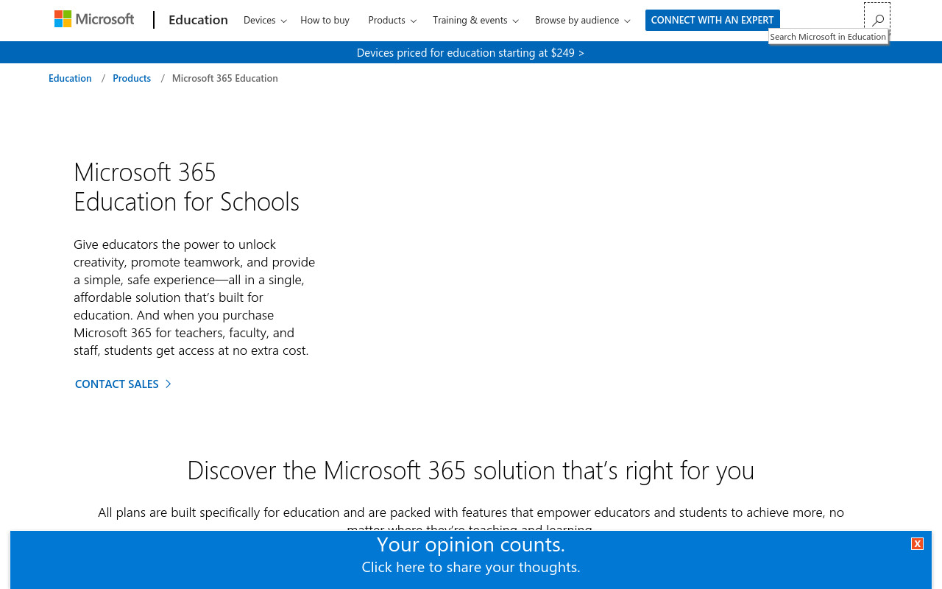
Task: Expand the Training & events menu
Action: (x=475, y=20)
